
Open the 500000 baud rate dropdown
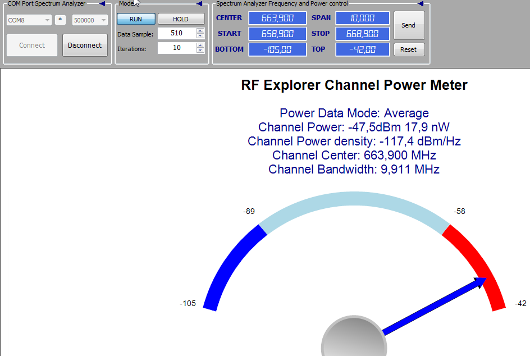tap(90, 20)
